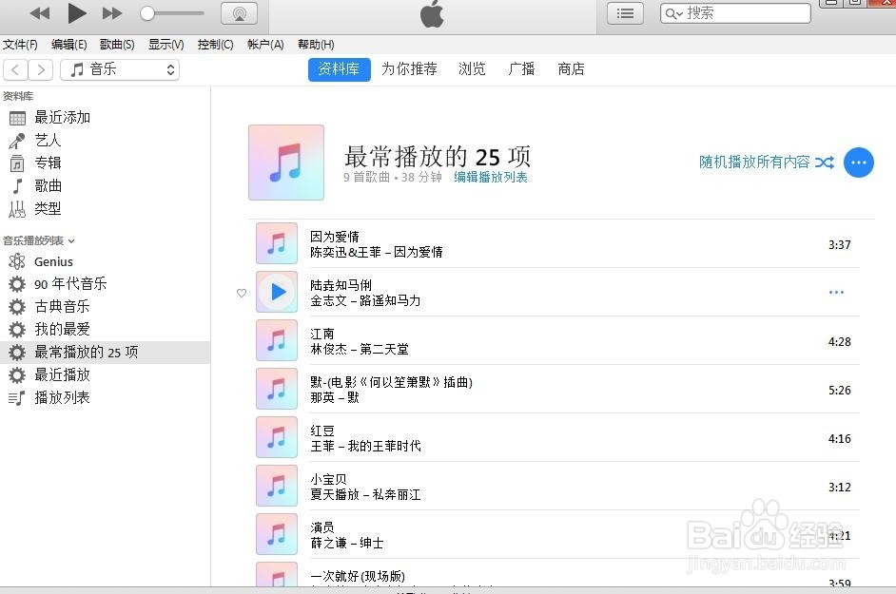This screenshot has width=896, height=594.
Task: Toggle the heart love icon
Action: pyautogui.click(x=242, y=293)
